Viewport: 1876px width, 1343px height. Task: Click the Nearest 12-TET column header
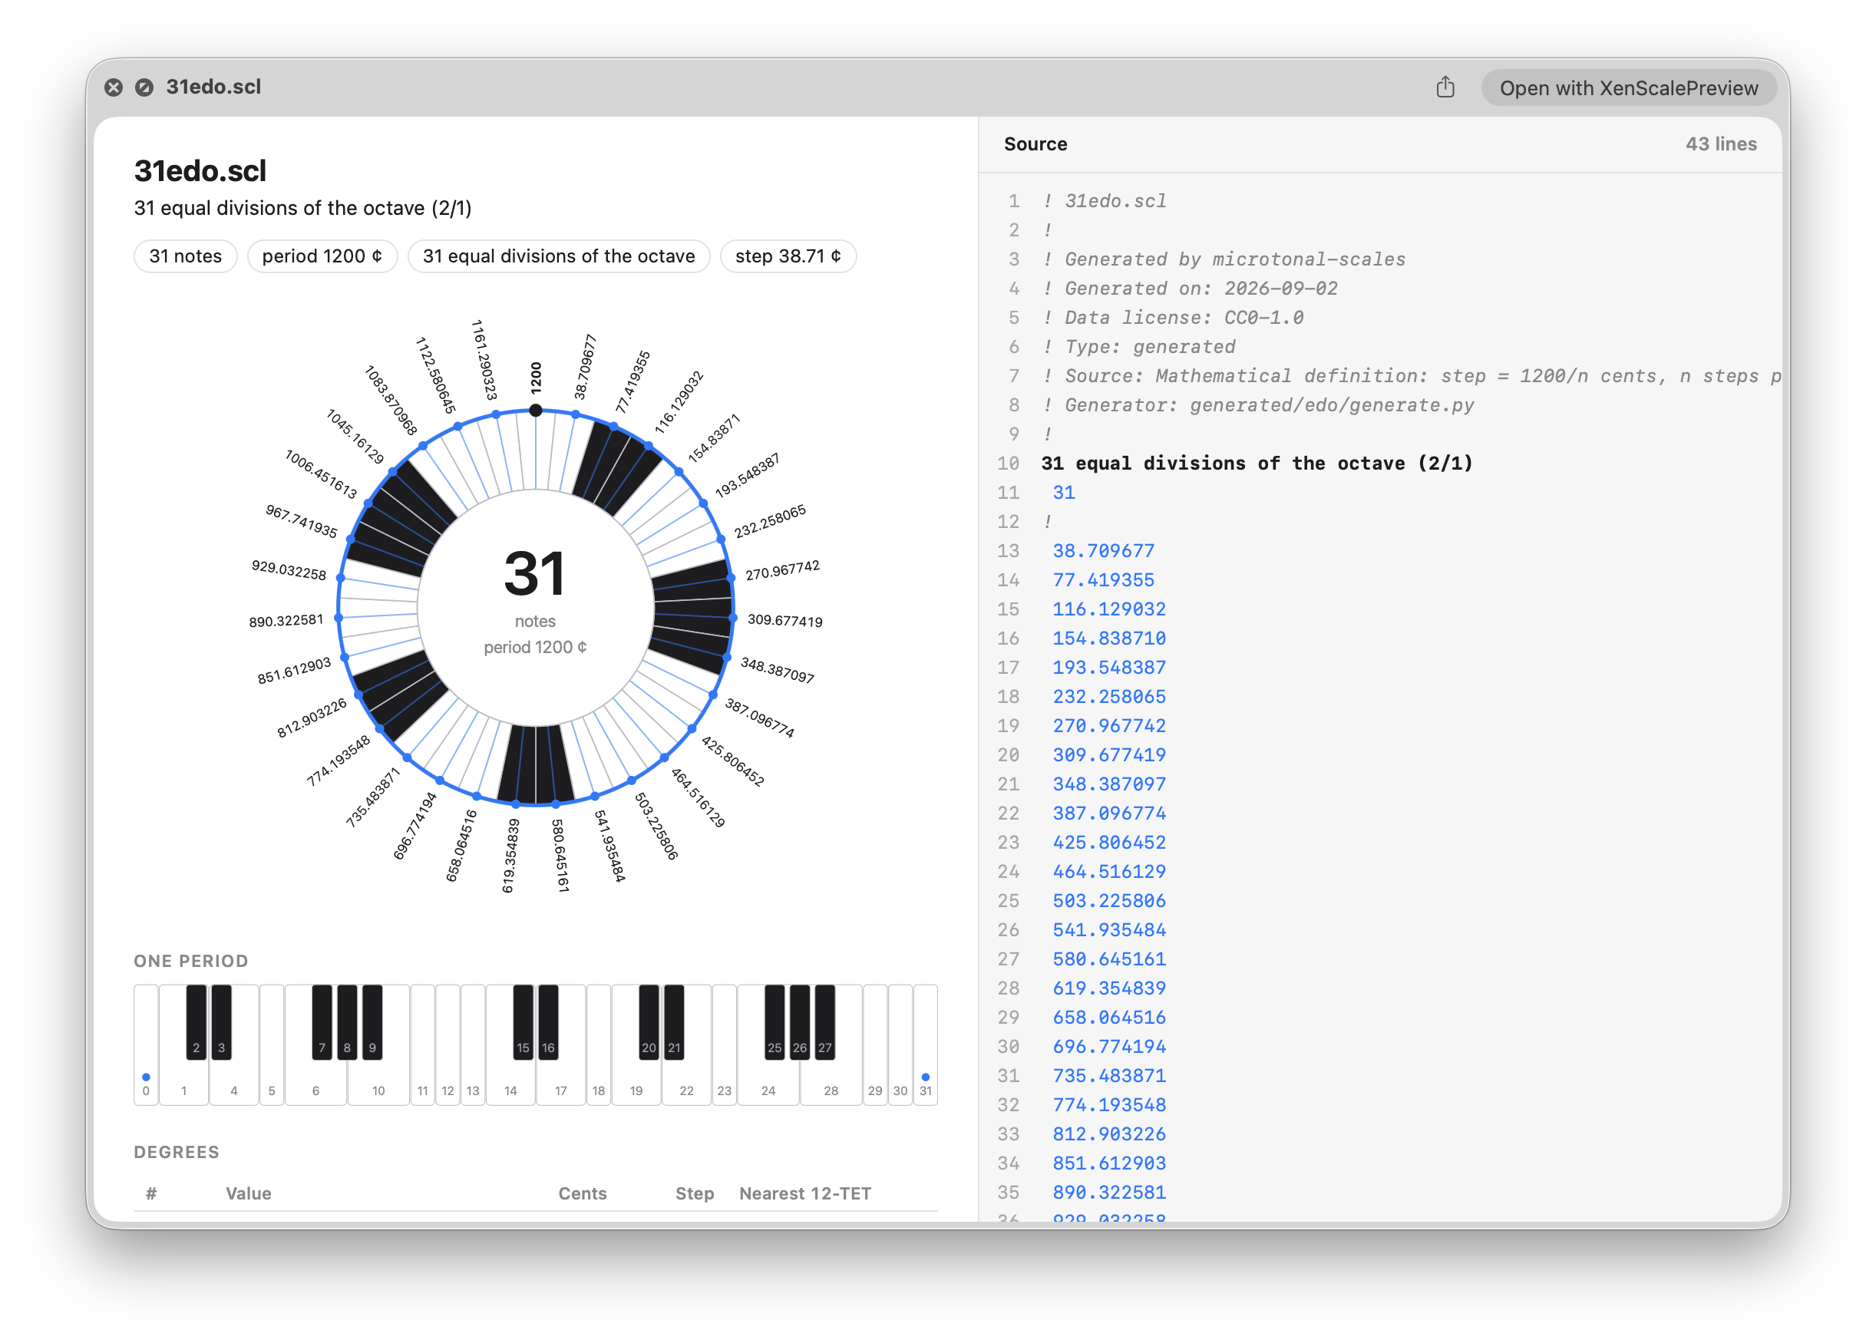pos(805,1193)
